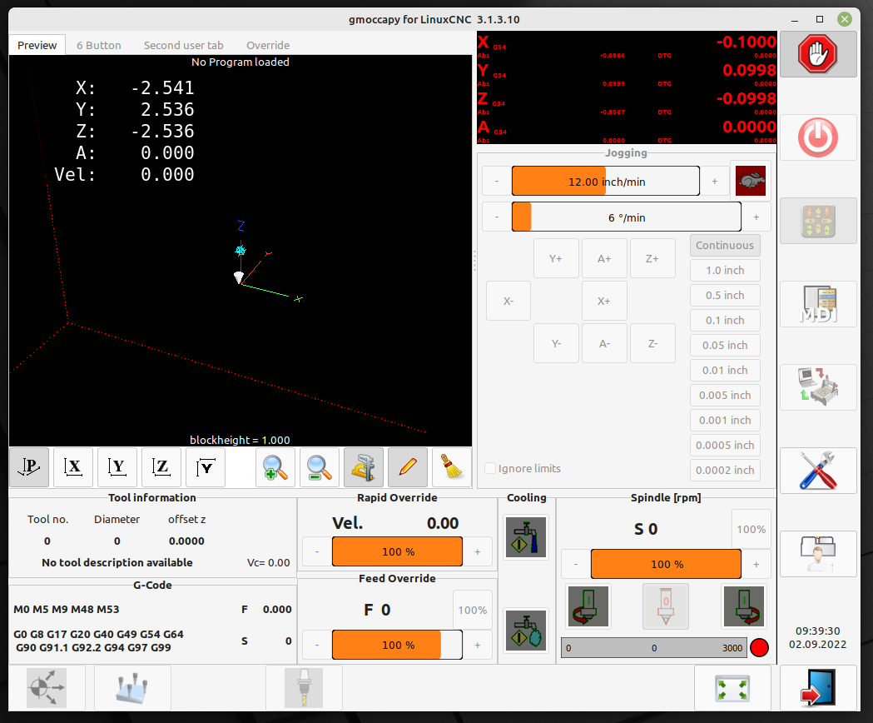Select Continuous jog mode
This screenshot has width=873, height=723.
tap(725, 245)
